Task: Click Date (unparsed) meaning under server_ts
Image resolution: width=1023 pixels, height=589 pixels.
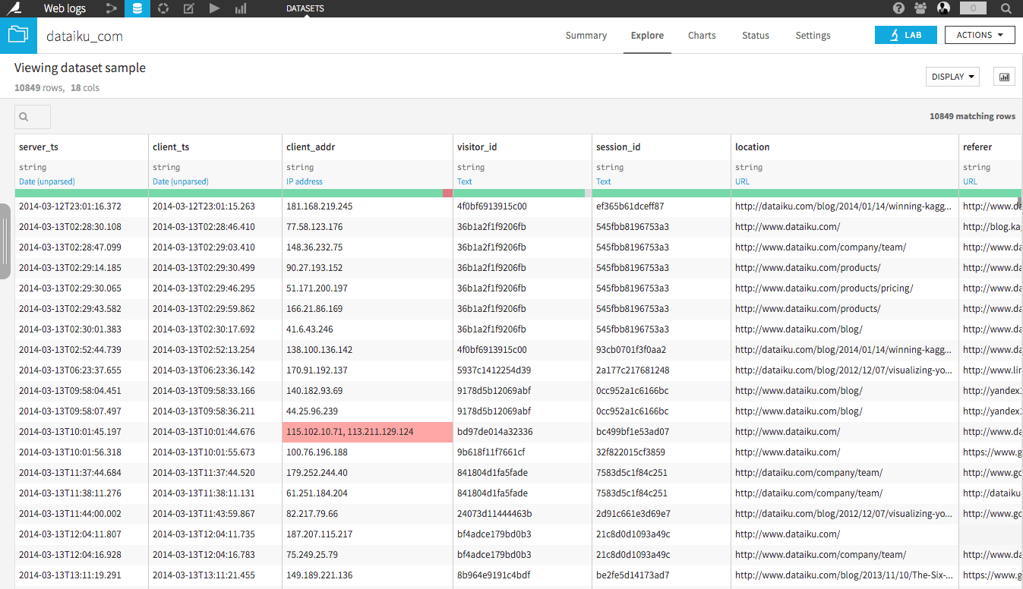Action: tap(47, 181)
